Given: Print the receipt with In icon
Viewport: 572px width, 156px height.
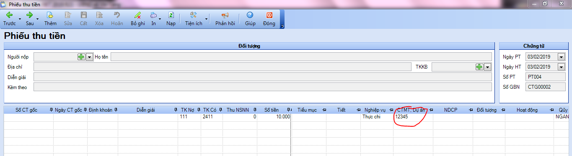Looking at the screenshot, I should (x=153, y=15).
